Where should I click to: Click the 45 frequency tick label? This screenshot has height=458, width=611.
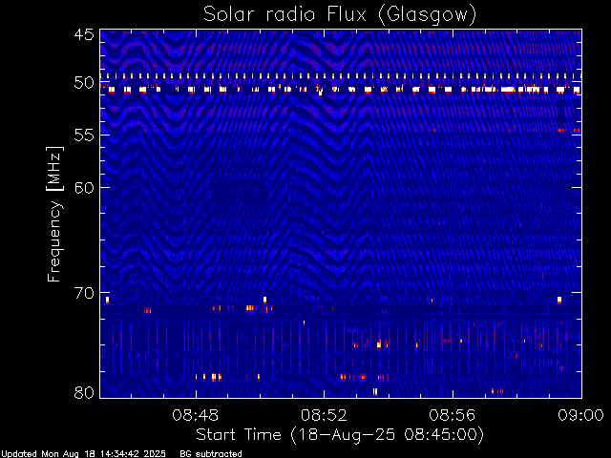[84, 34]
